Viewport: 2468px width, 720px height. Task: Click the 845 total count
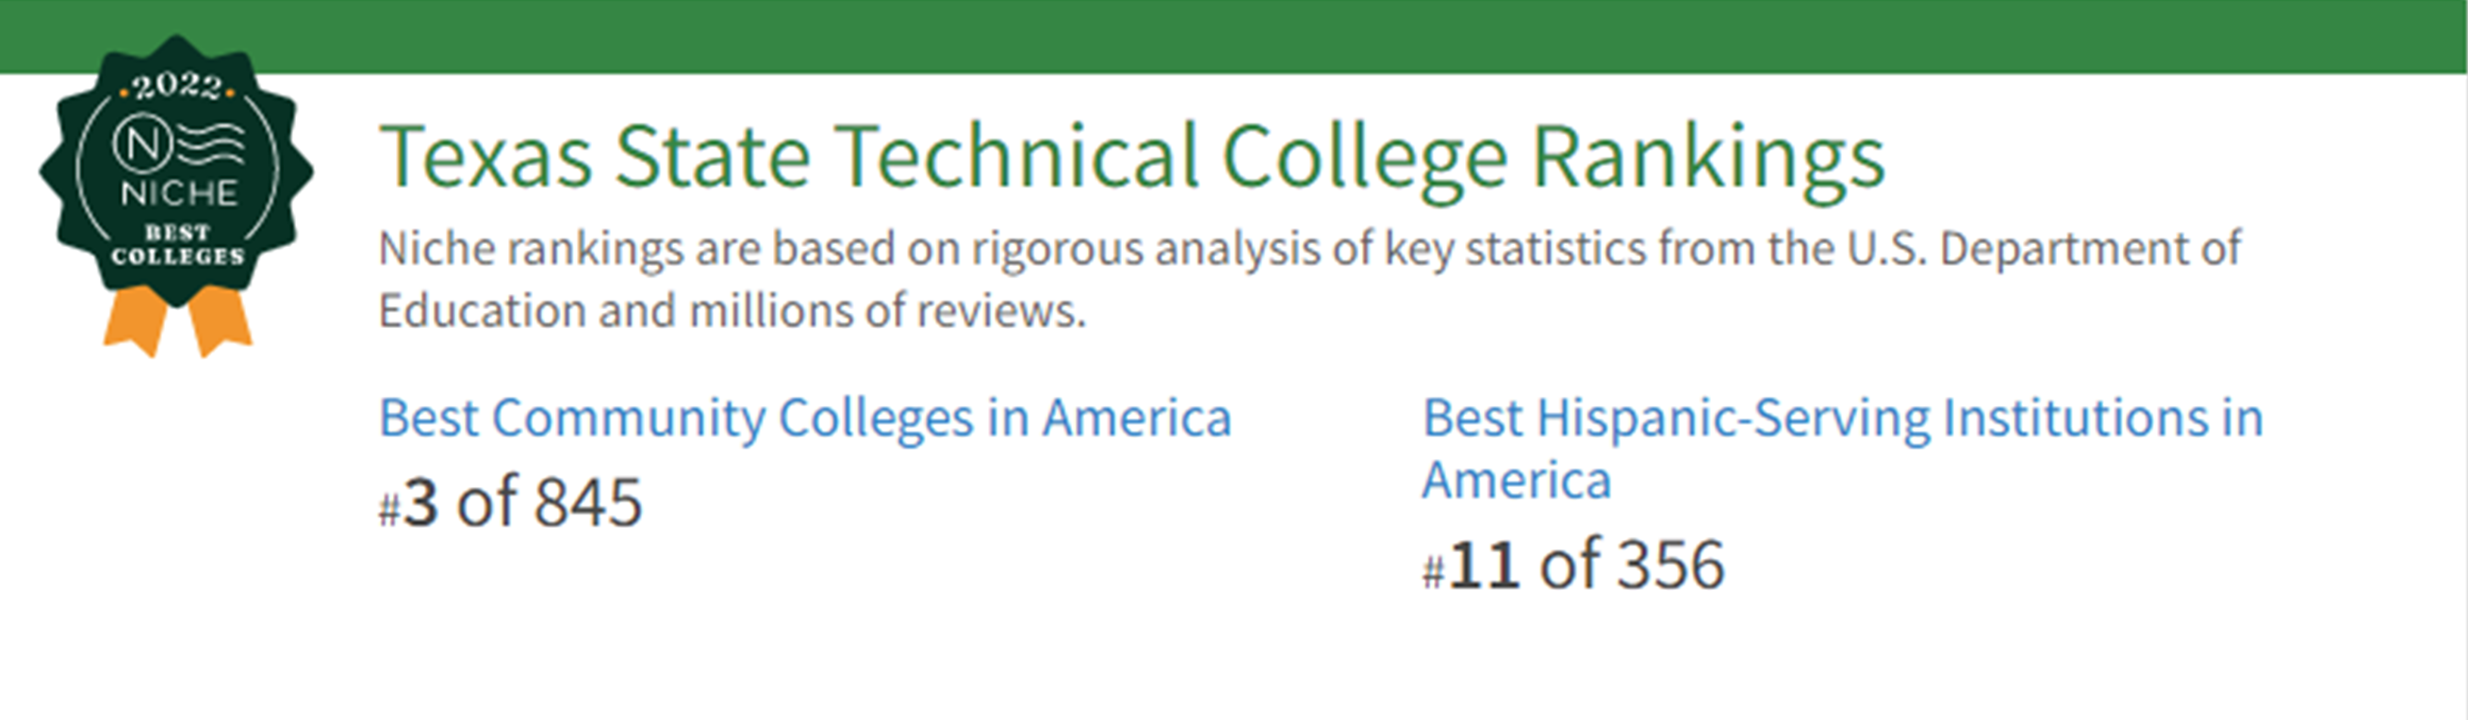[587, 501]
